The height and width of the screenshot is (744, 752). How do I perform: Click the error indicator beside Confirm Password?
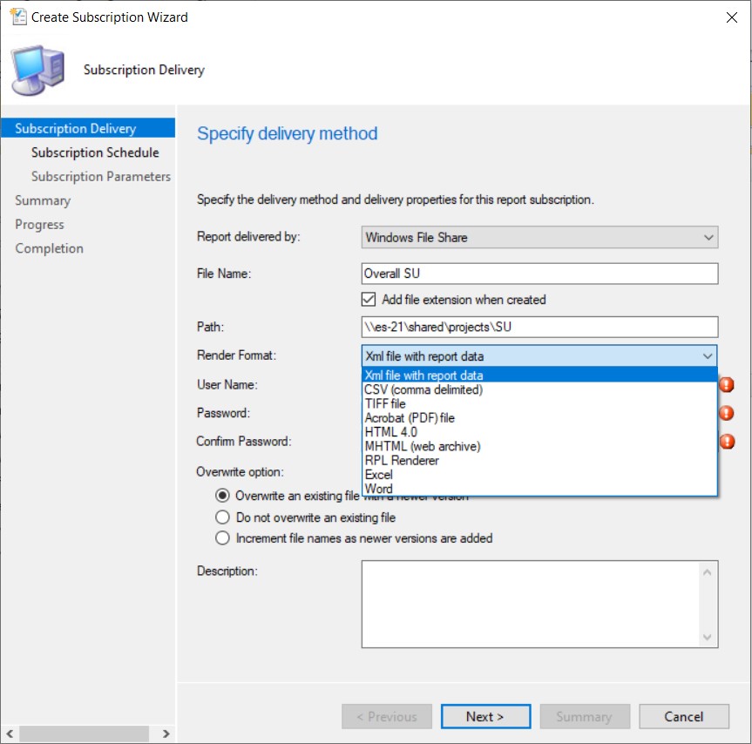[x=728, y=442]
